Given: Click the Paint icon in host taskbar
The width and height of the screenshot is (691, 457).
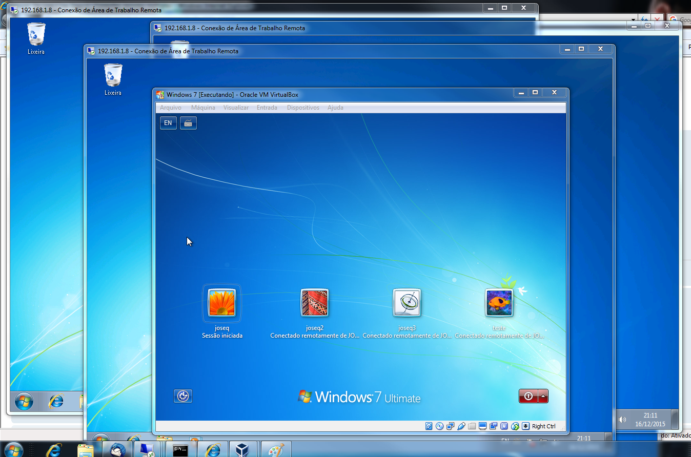Looking at the screenshot, I should [276, 450].
